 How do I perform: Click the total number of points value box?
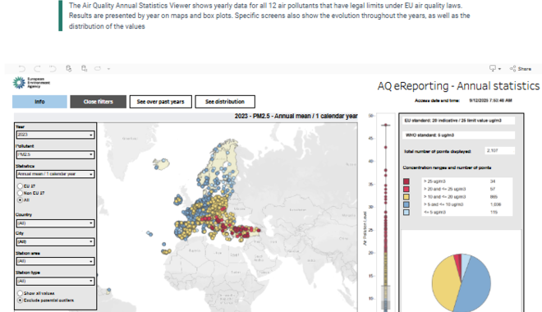(x=500, y=150)
